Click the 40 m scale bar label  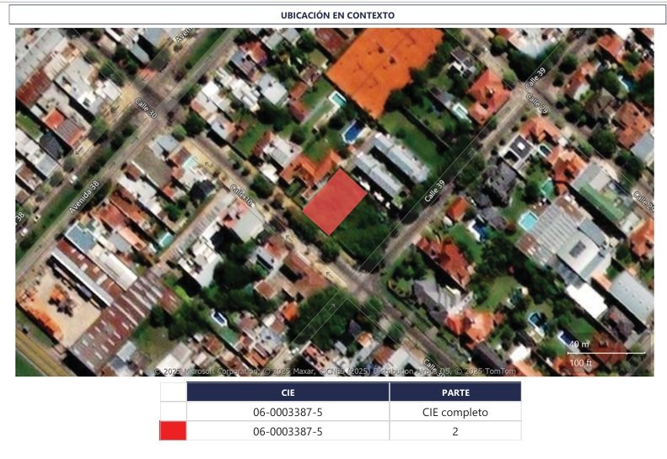(x=578, y=344)
